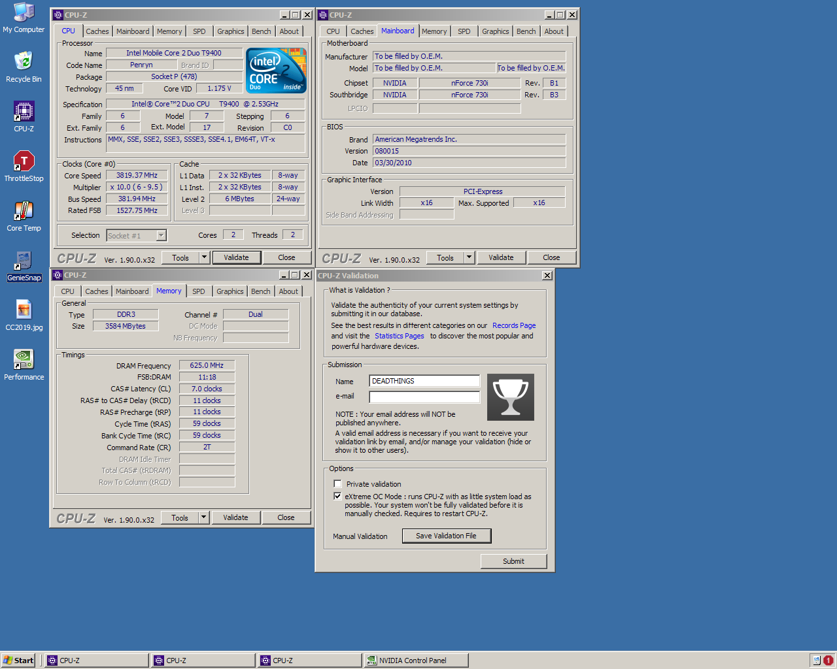Click Code Name value Penryn
This screenshot has height=669, width=837.
coord(141,65)
